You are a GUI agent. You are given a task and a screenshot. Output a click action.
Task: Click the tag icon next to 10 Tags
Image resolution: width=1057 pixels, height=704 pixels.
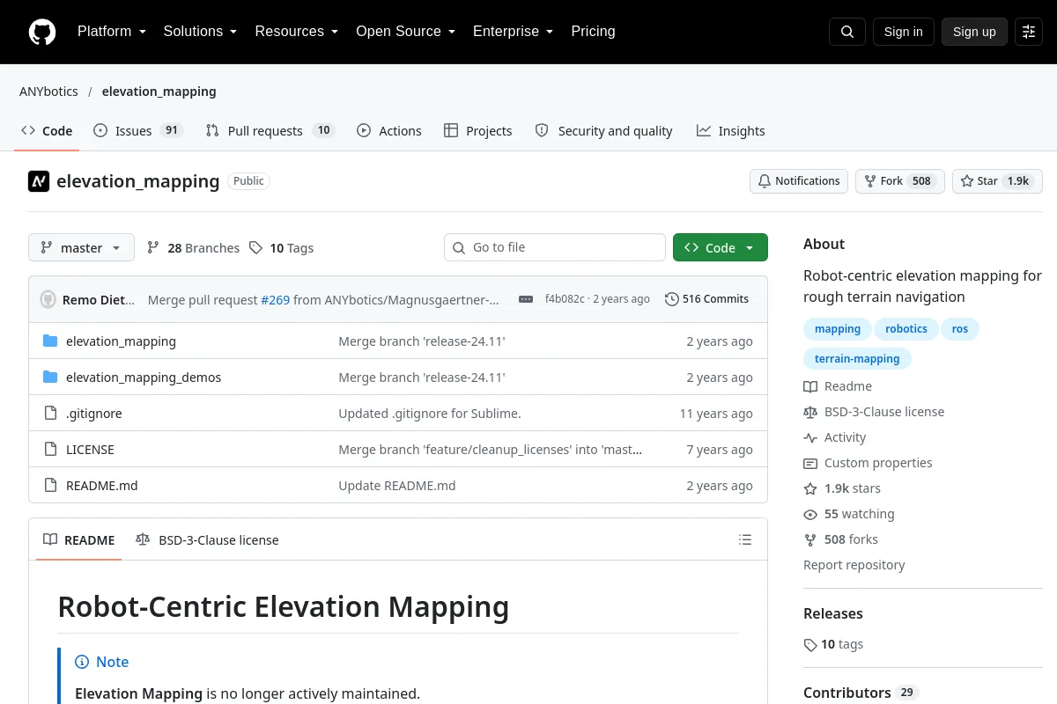[255, 248]
